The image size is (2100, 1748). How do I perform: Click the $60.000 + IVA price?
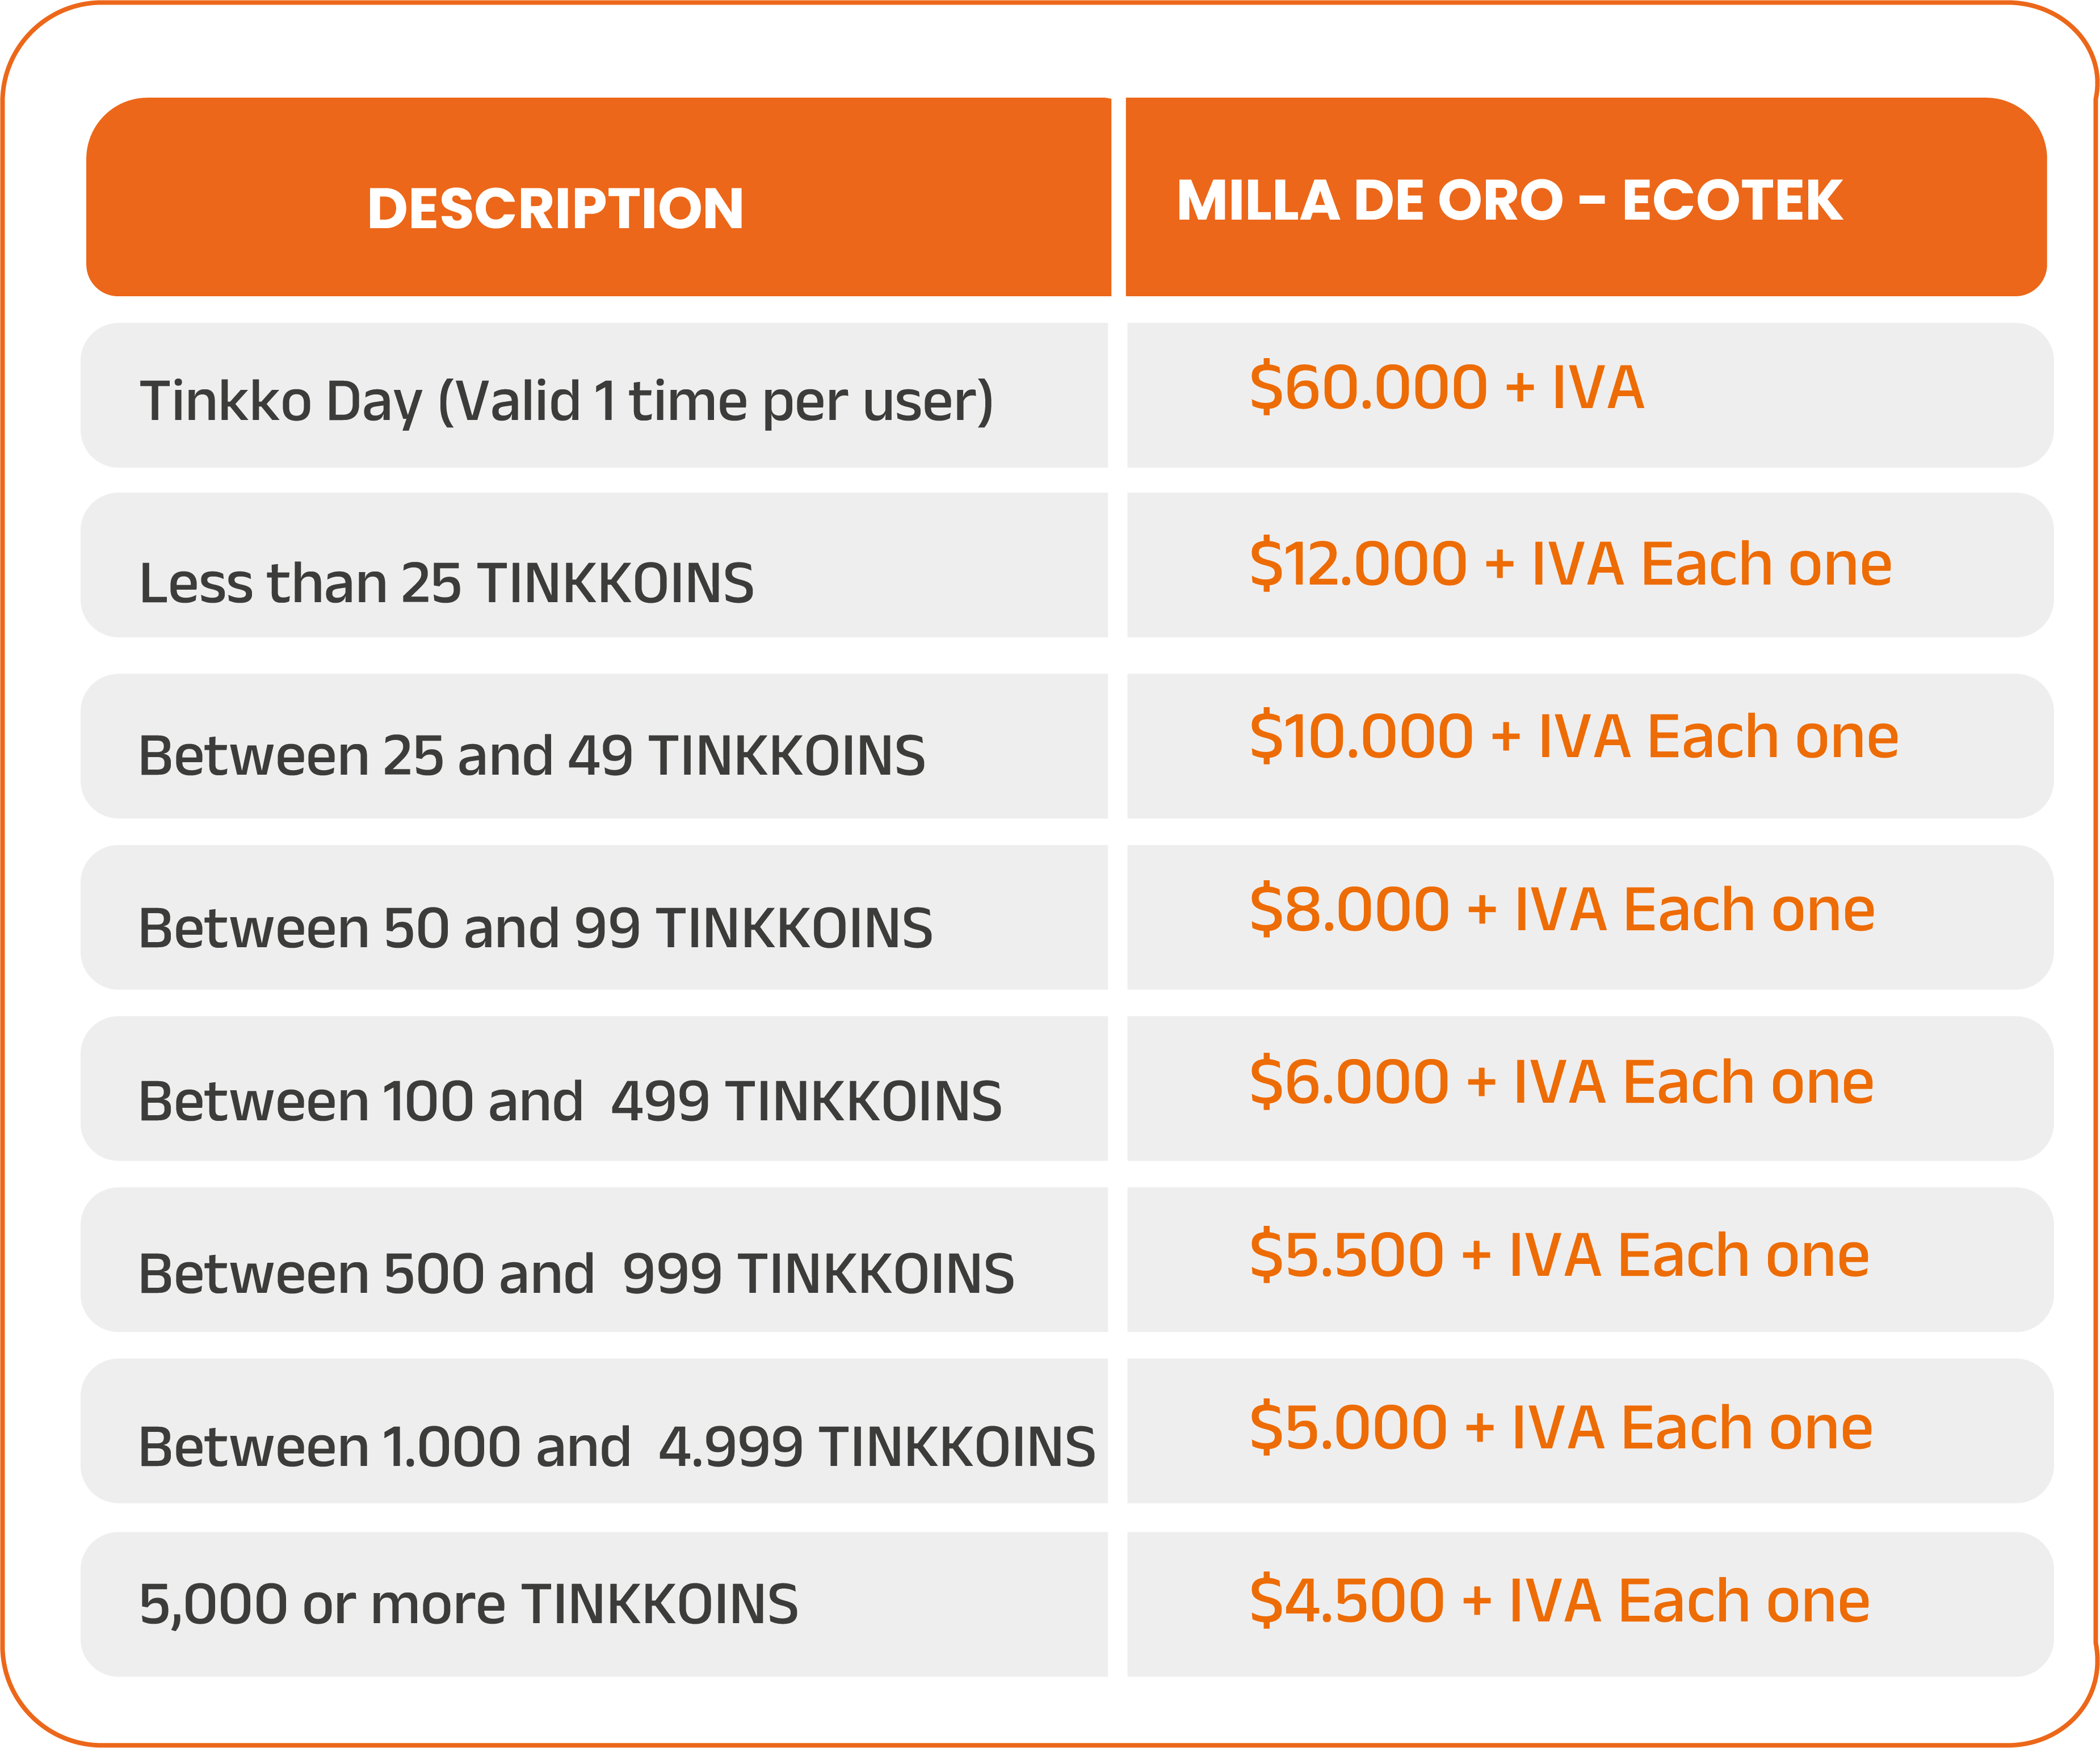(x=1446, y=387)
